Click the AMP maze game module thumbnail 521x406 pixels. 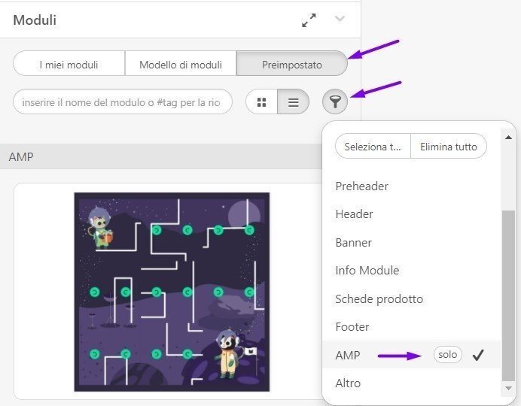tap(172, 292)
